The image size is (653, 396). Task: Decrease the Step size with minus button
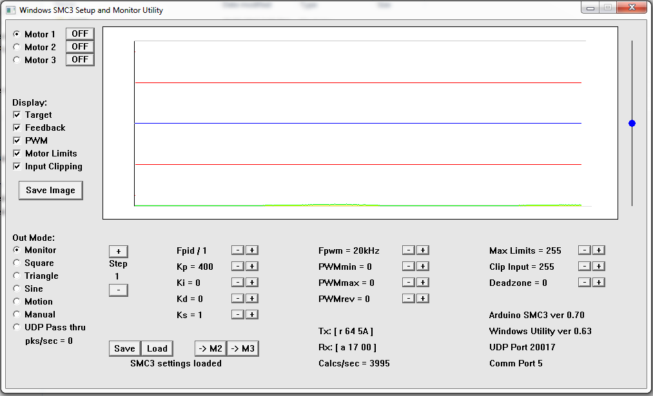(x=118, y=290)
